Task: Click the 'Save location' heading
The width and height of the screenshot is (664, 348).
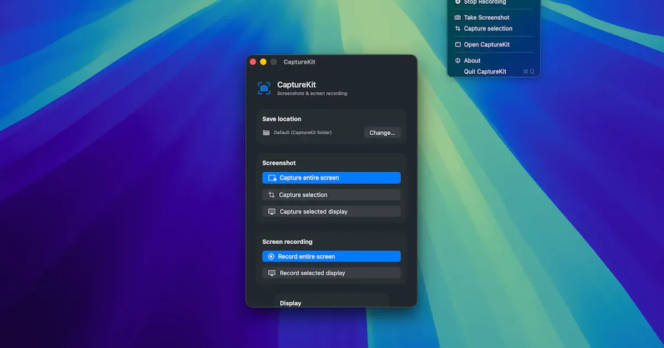Action: pos(282,119)
